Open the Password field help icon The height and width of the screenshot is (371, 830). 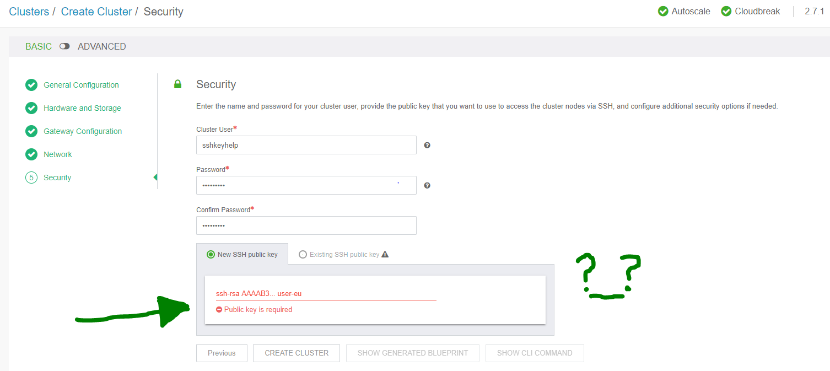(x=427, y=185)
